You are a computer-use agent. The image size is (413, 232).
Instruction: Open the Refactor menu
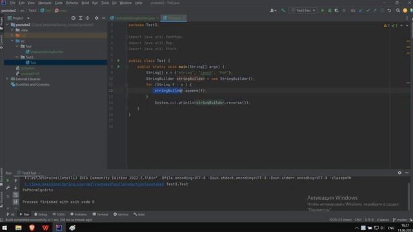click(72, 3)
